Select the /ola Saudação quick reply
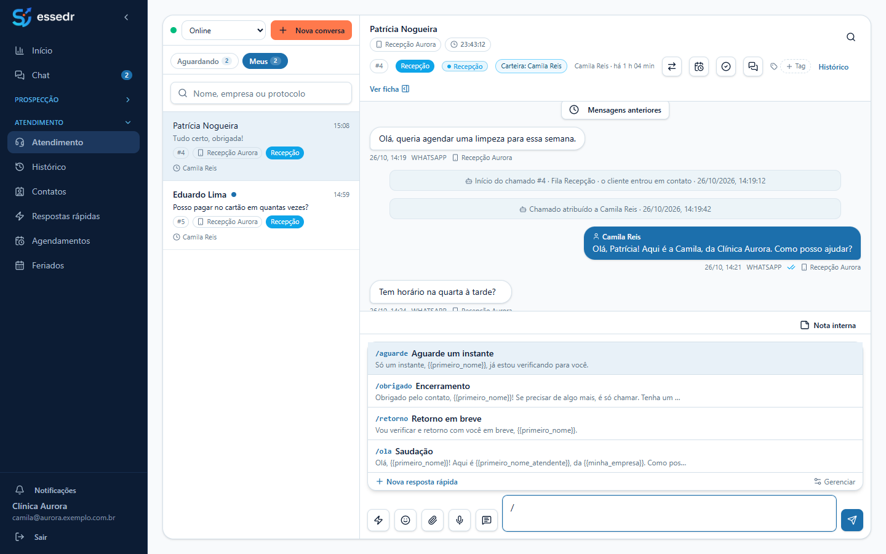Viewport: 886px width, 554px height. [x=615, y=457]
